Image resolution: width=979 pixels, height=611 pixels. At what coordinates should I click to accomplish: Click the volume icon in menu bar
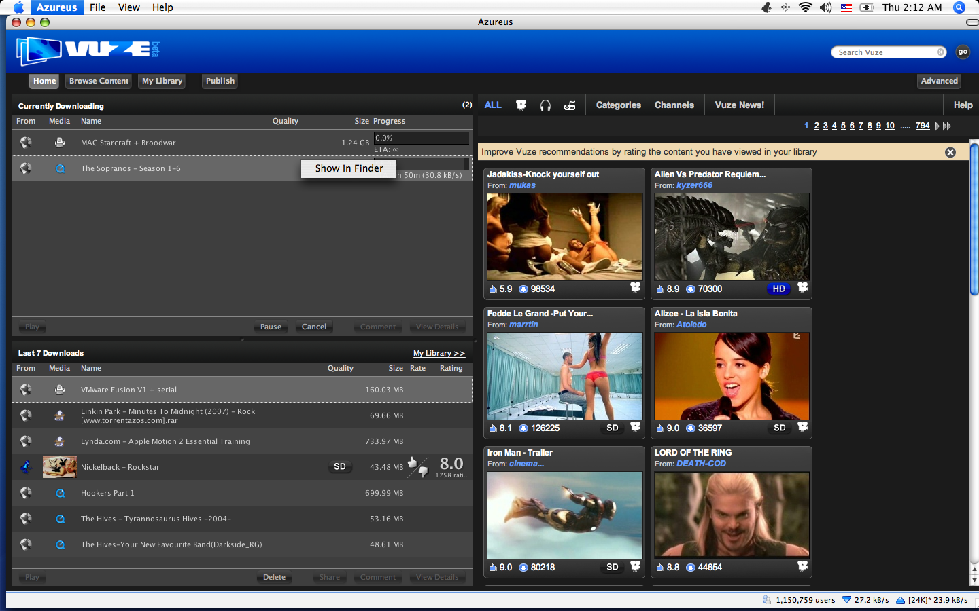click(x=825, y=7)
